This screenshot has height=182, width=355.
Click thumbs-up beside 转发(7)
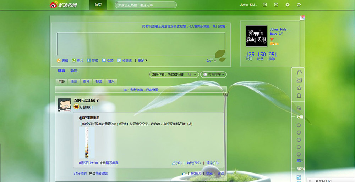(184, 174)
